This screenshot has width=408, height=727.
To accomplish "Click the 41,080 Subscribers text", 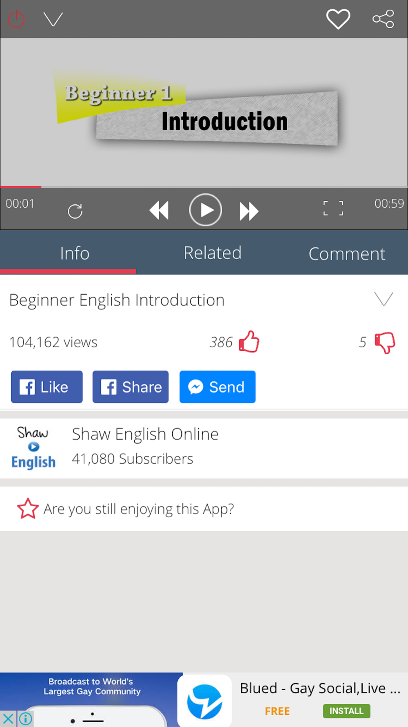I will [132, 459].
